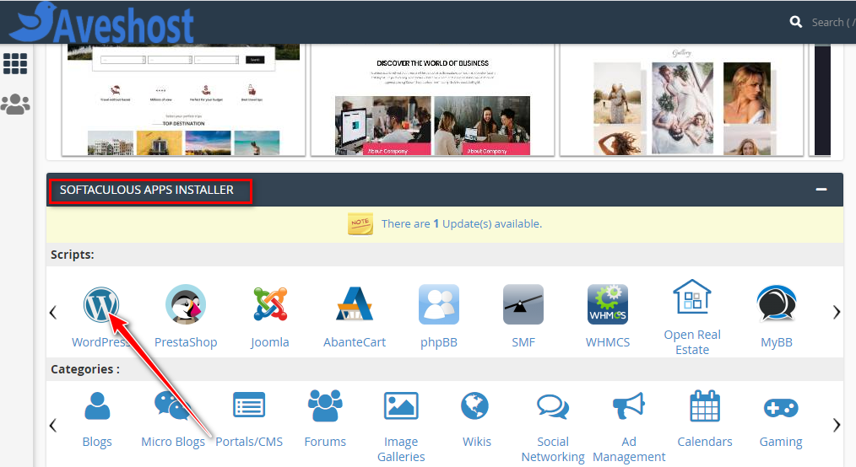856x467 pixels.
Task: Open the Discover the World of Business template
Action: (x=432, y=99)
